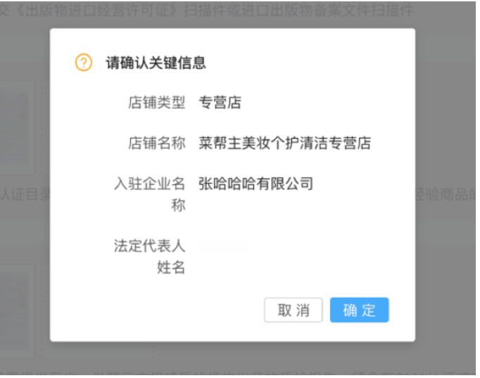Cancel the dialog via 取消 button

pos(293,310)
